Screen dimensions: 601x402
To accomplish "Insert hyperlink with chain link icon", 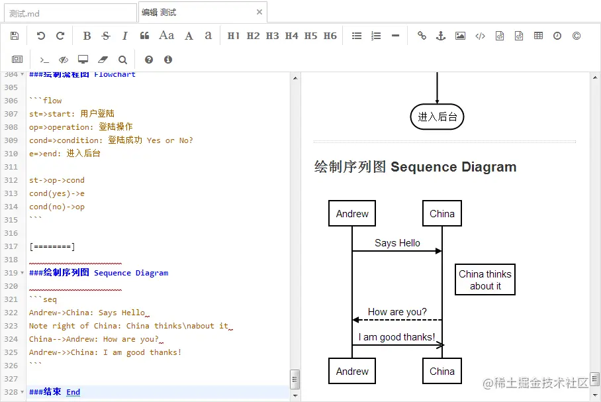I will click(x=422, y=36).
